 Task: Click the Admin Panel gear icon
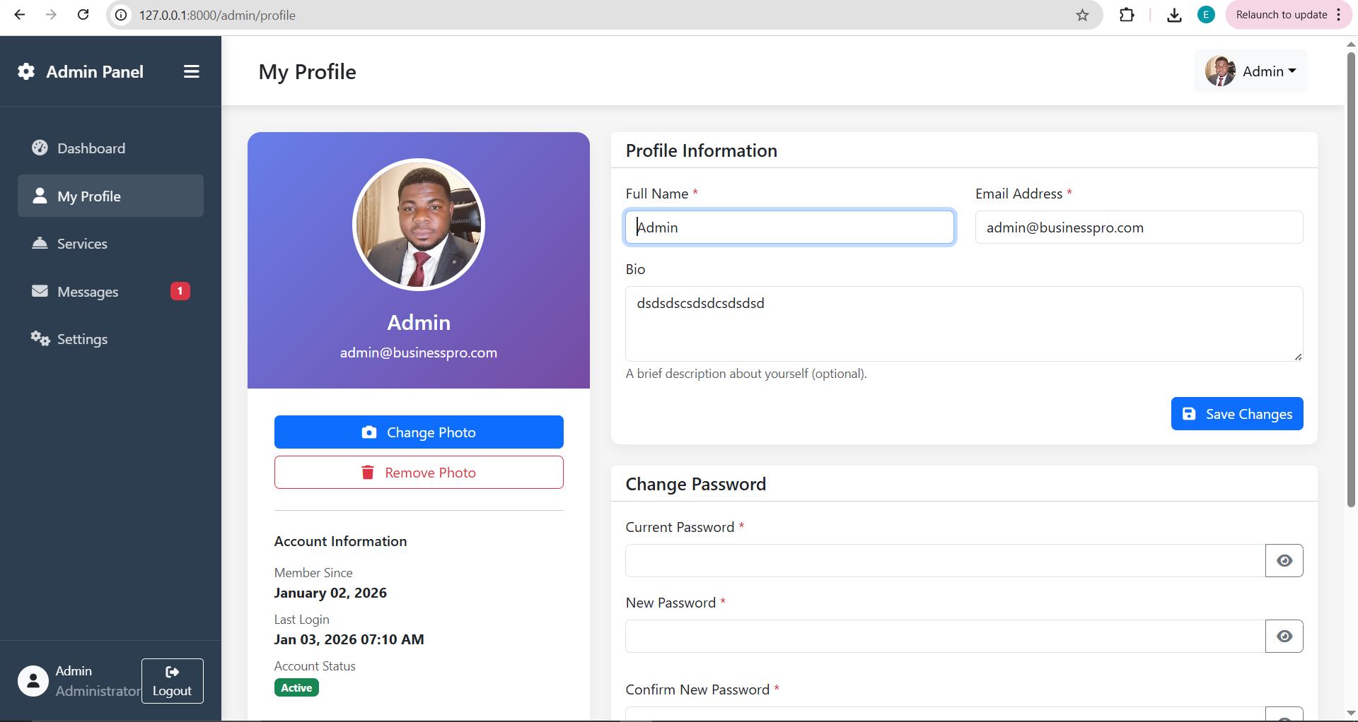(x=26, y=71)
